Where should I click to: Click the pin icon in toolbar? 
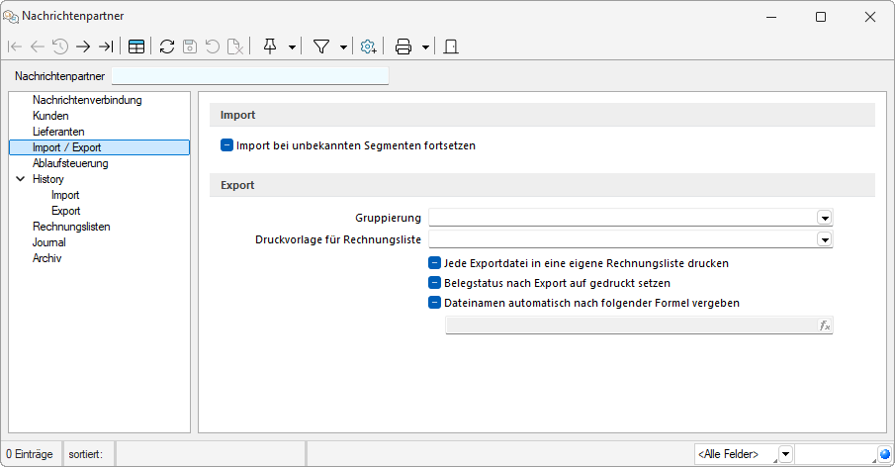pyautogui.click(x=270, y=47)
